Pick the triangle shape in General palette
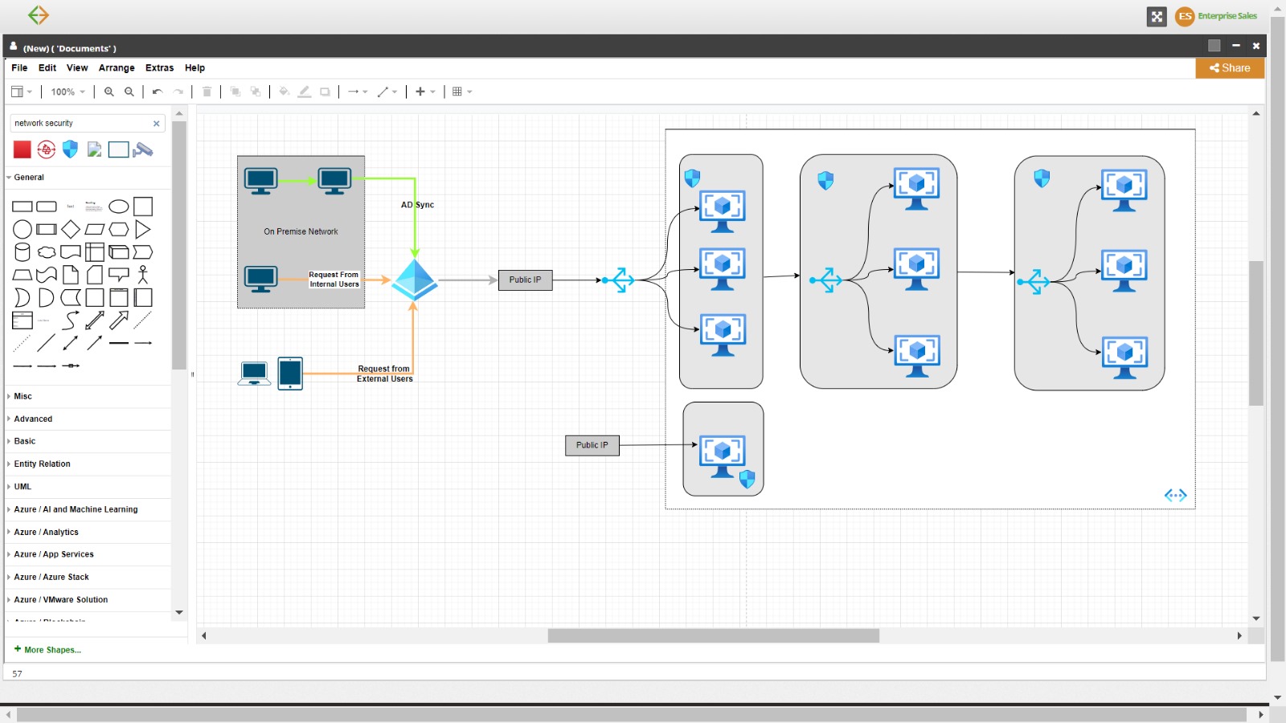This screenshot has width=1286, height=723. tap(143, 229)
